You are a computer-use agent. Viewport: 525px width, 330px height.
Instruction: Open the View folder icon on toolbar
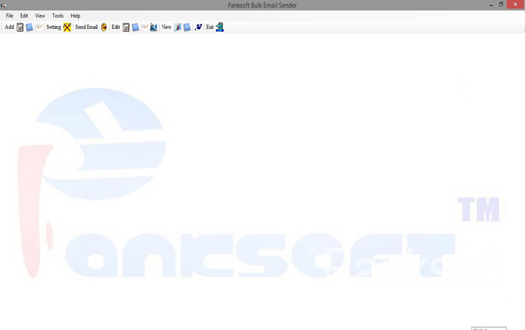point(177,27)
